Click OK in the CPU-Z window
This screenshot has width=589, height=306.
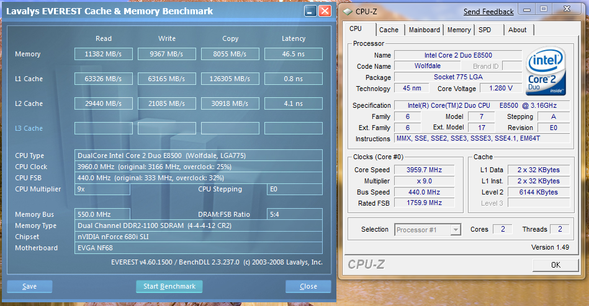555,265
